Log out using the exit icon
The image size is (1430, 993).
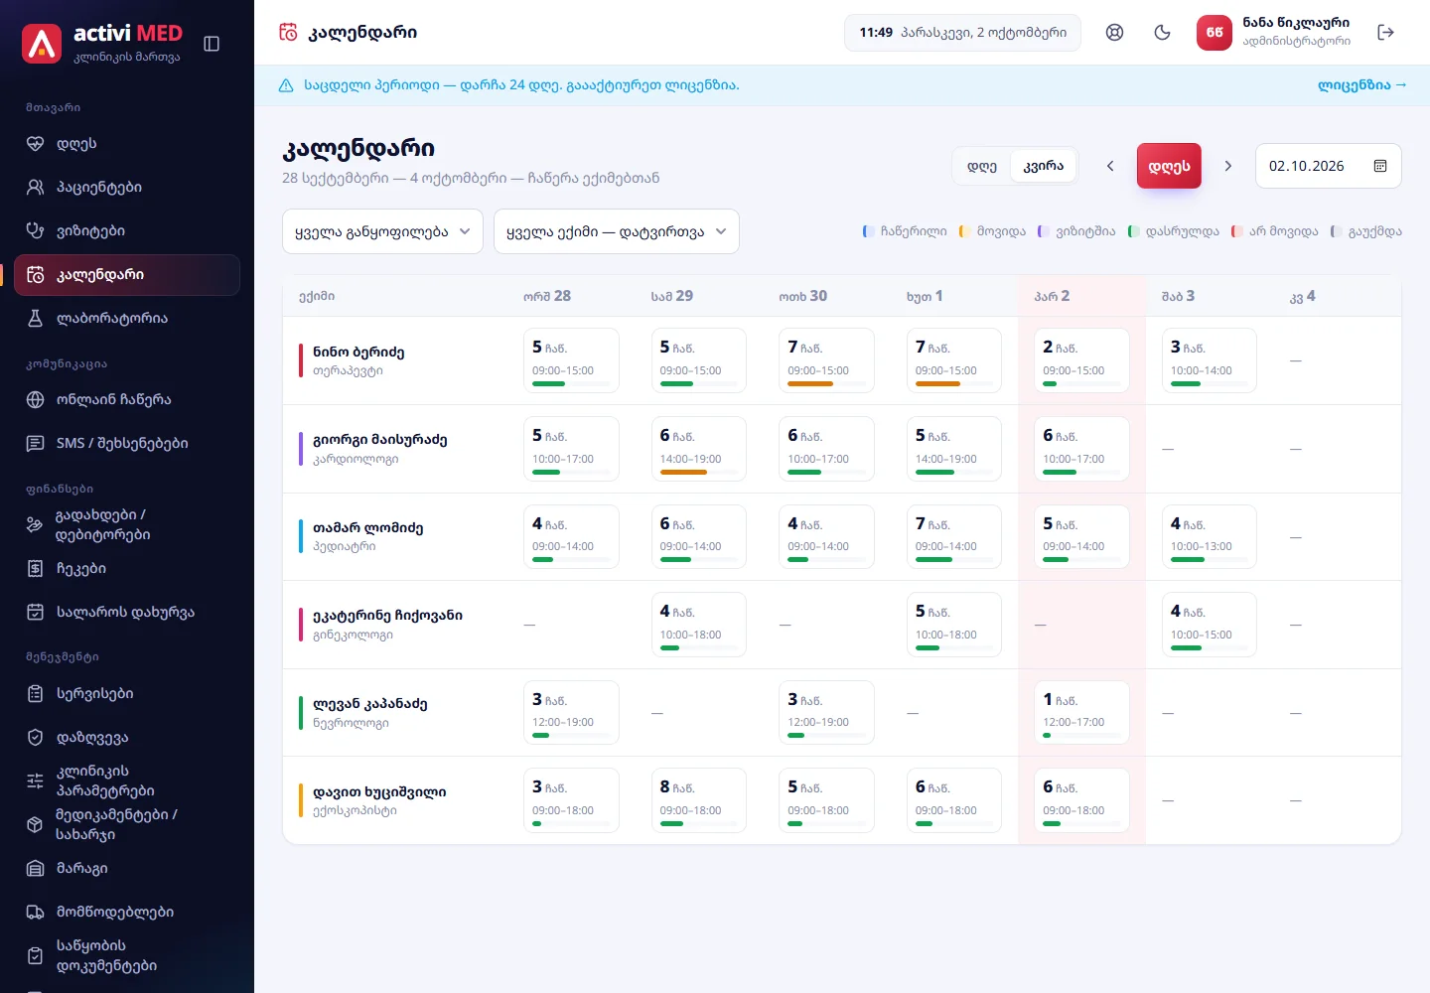(1386, 33)
